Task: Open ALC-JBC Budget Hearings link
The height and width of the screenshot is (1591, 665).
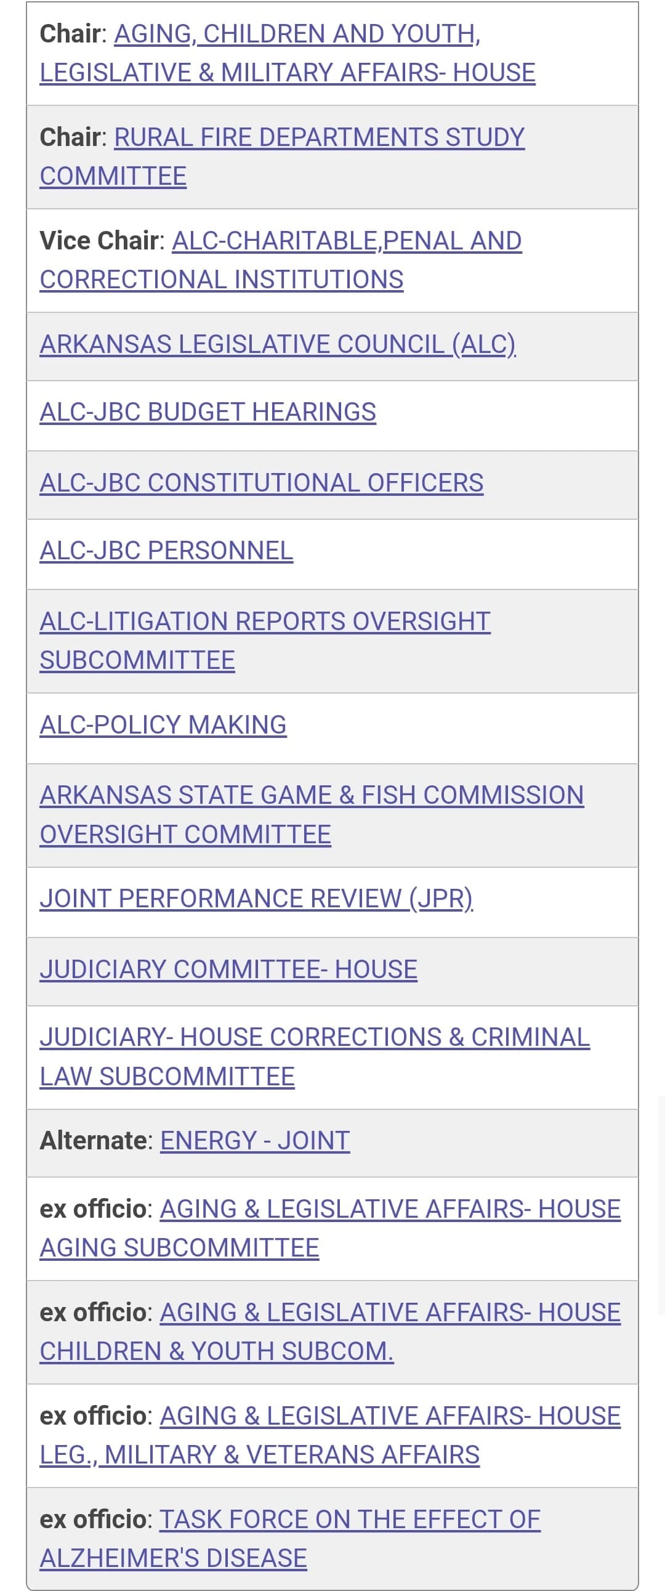Action: pyautogui.click(x=208, y=412)
